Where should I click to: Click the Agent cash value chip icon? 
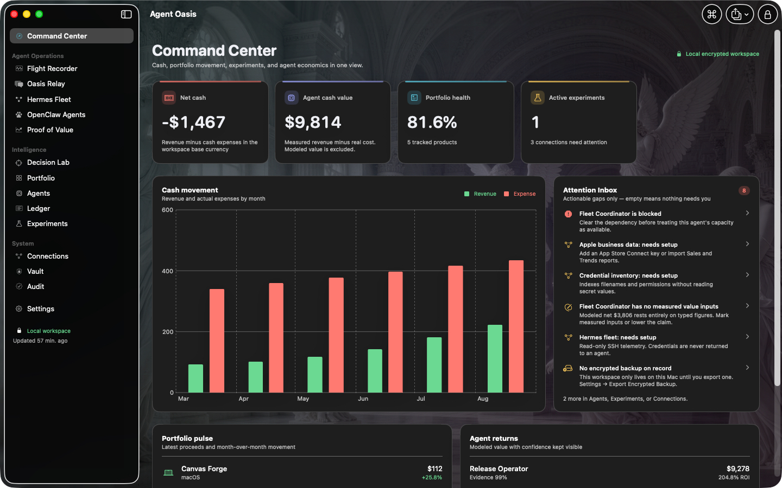point(292,98)
